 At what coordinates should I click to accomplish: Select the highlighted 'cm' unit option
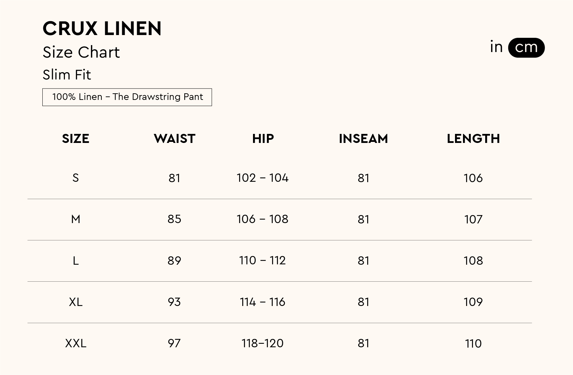pyautogui.click(x=526, y=48)
